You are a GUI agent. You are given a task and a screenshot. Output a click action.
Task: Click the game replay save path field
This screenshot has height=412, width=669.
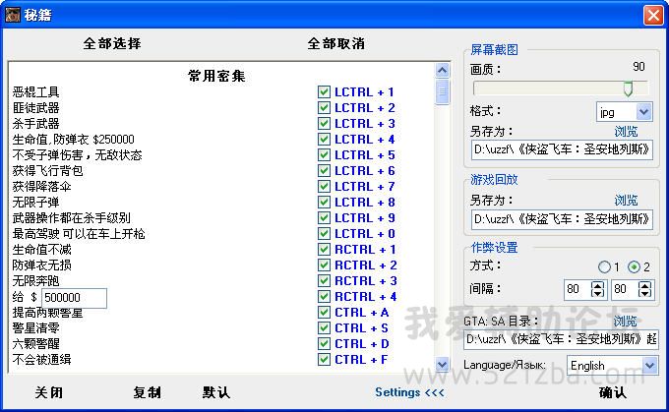coord(562,219)
